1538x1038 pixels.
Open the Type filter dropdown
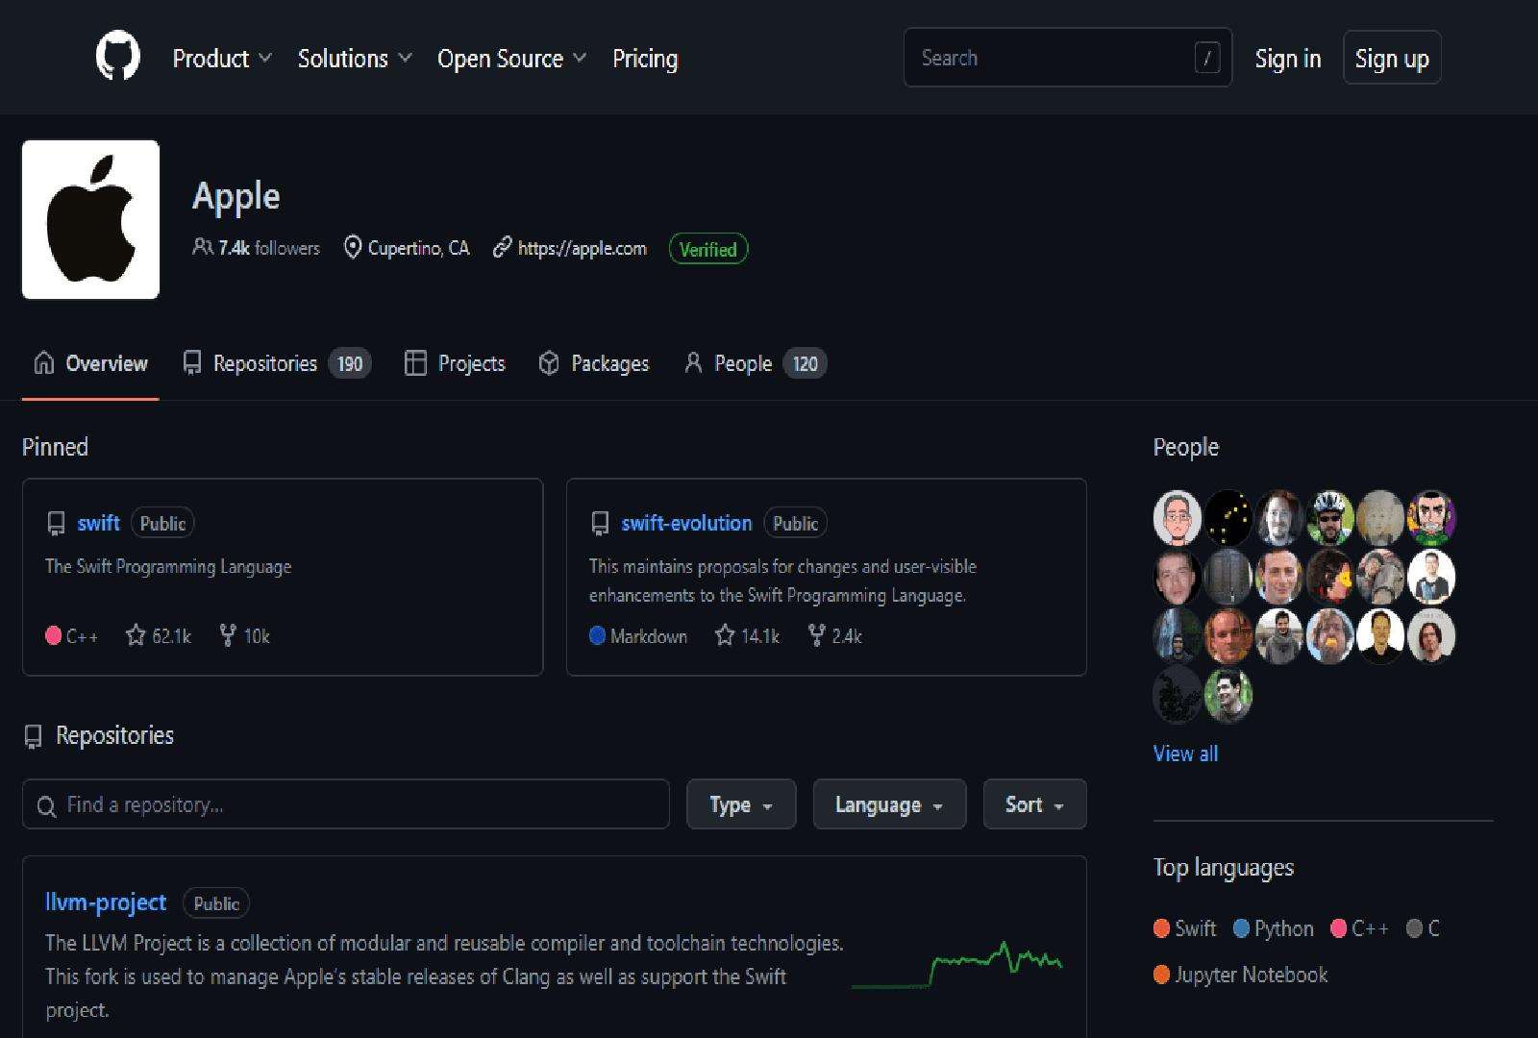740,804
